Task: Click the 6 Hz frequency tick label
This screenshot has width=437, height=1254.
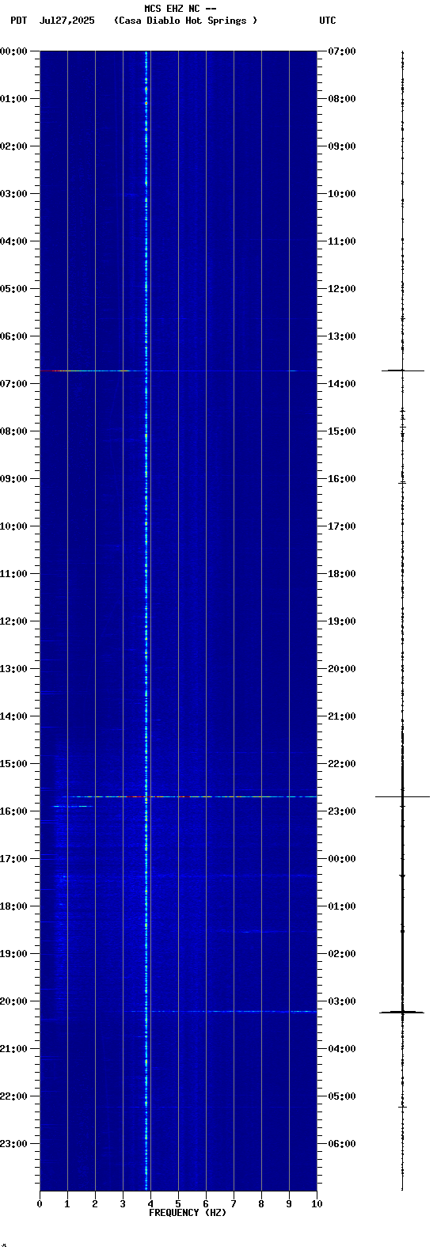Action: (x=206, y=1204)
